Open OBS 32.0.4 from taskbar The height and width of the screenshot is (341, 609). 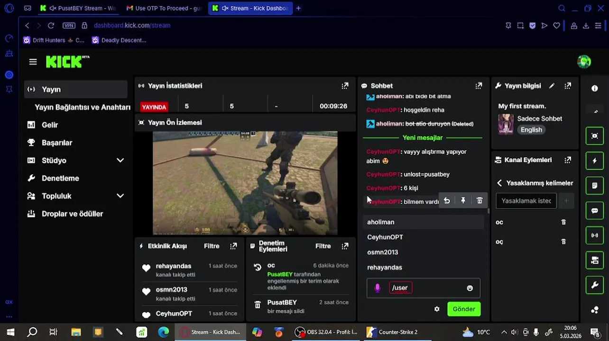[326, 332]
